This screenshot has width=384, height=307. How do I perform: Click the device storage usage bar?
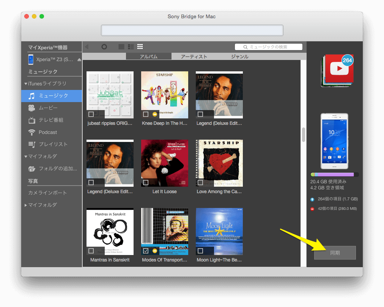click(x=335, y=175)
